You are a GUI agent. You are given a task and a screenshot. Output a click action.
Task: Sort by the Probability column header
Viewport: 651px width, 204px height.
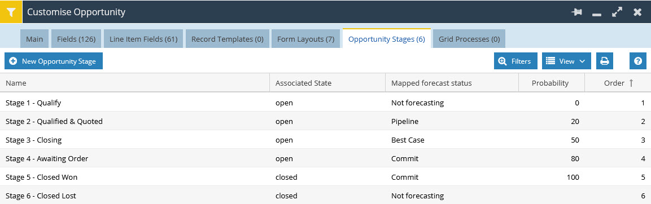point(552,83)
